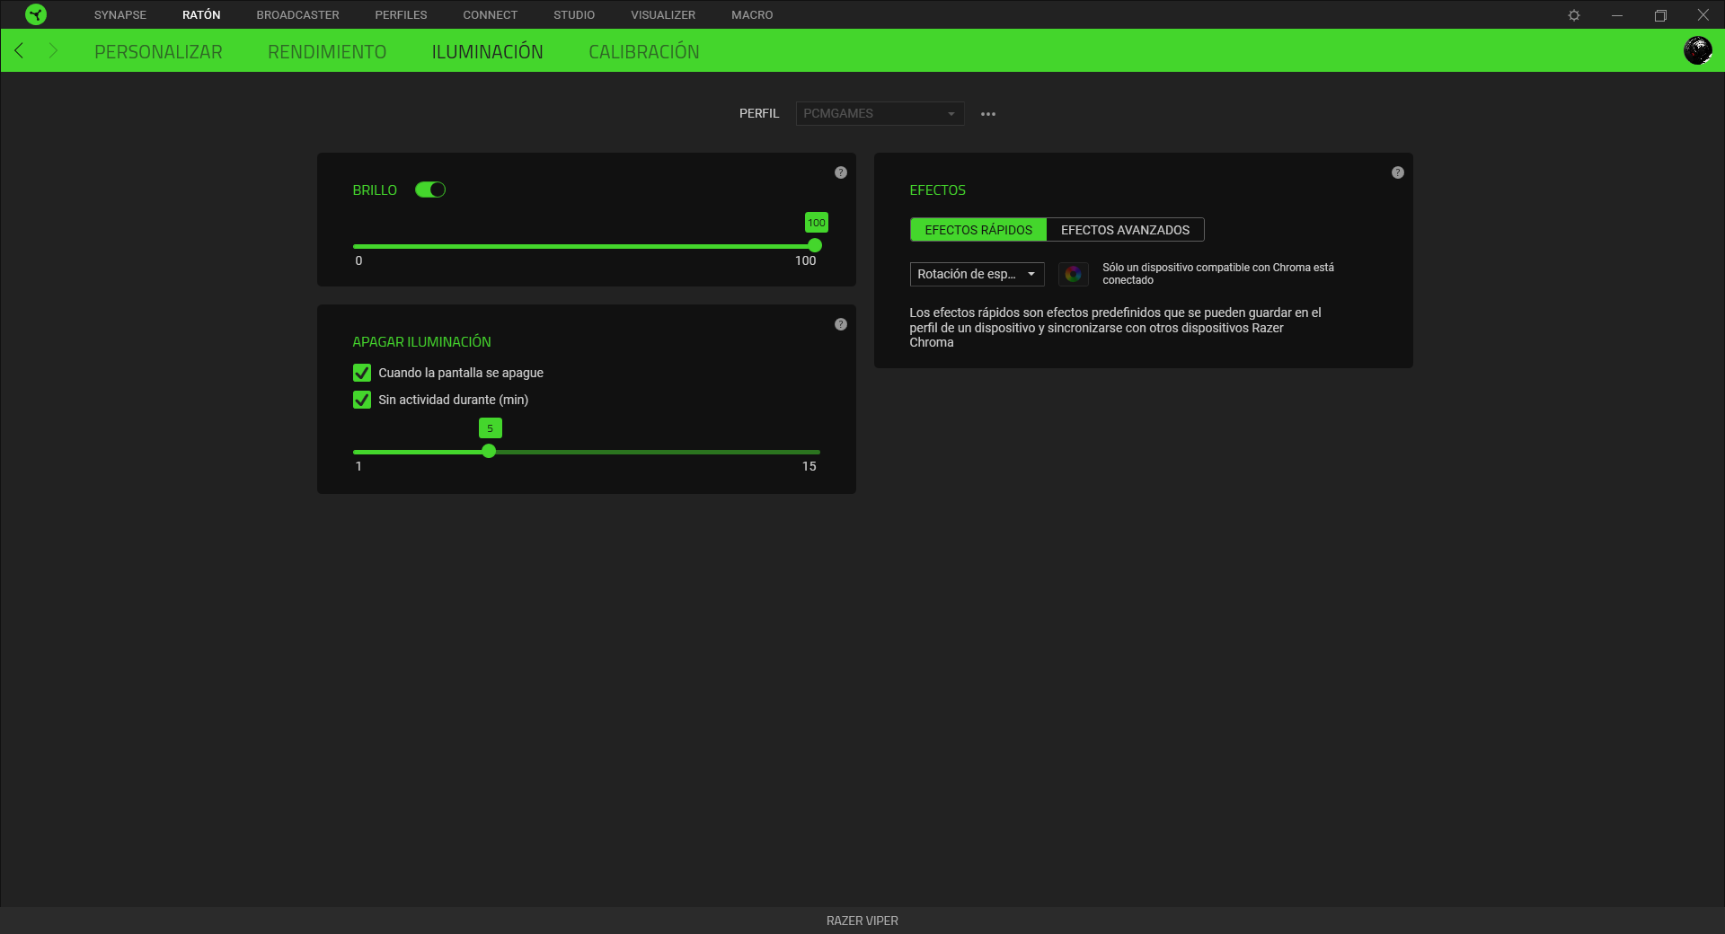Close the Synapse window
The height and width of the screenshot is (934, 1725).
[1703, 15]
